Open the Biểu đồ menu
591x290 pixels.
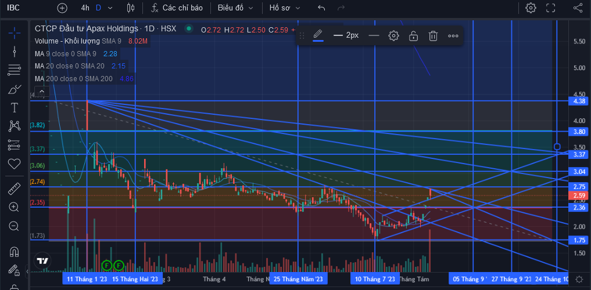tap(235, 8)
